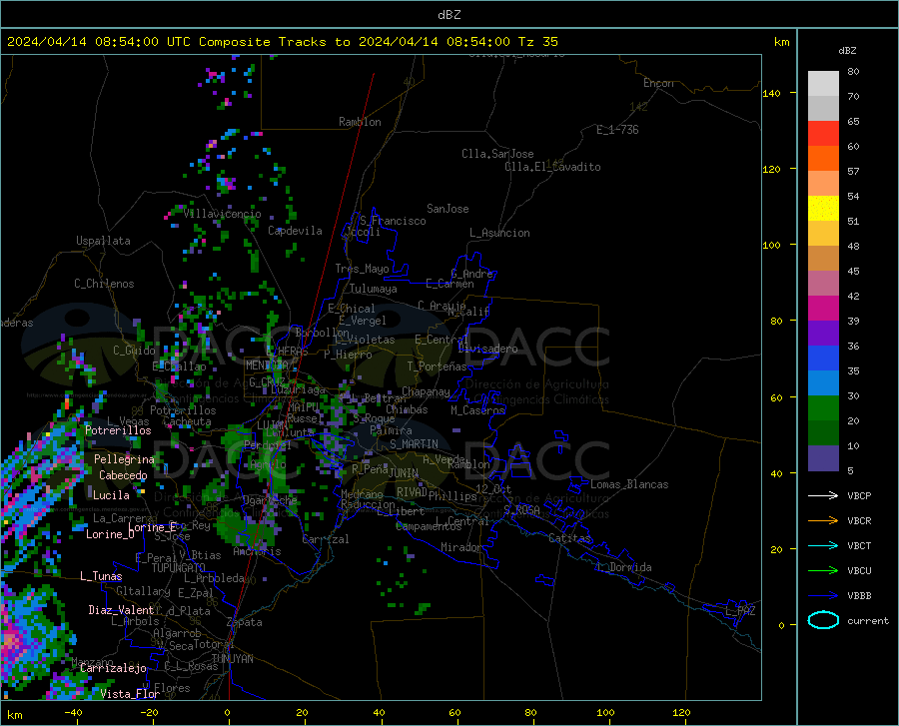
Task: Select the purple 39 dBZ color swatch
Action: 823,334
